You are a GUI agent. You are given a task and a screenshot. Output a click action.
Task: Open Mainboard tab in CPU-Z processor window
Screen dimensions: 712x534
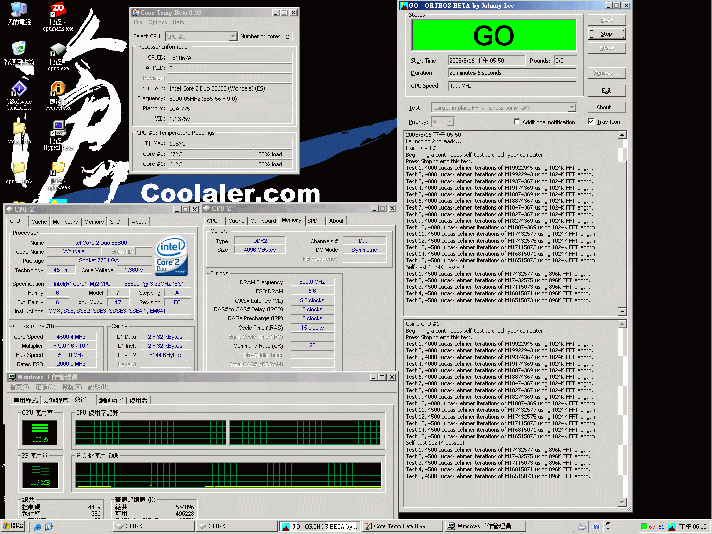point(66,222)
